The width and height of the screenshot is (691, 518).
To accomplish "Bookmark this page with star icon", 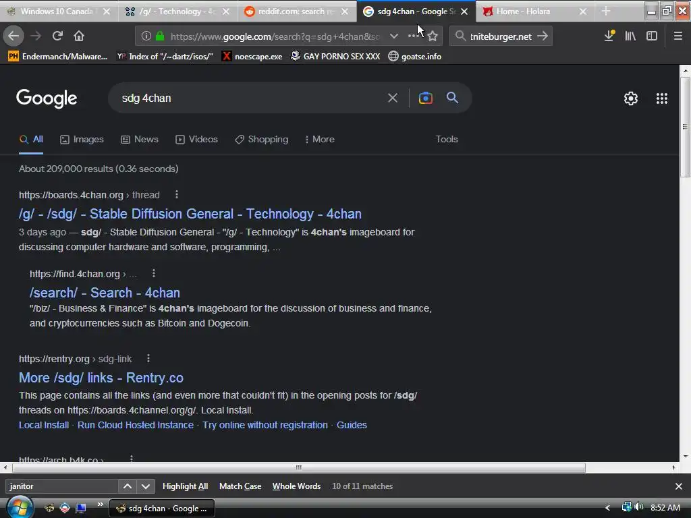I will [x=433, y=36].
